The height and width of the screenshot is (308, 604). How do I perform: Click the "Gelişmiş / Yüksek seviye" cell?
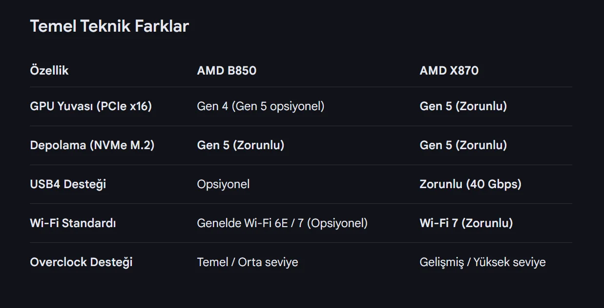point(482,262)
